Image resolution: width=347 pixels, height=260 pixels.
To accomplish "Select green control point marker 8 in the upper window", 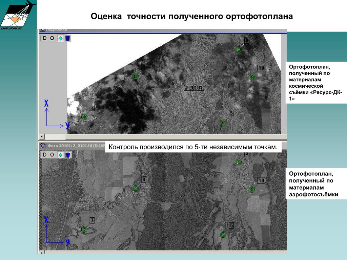I will coord(136,76).
